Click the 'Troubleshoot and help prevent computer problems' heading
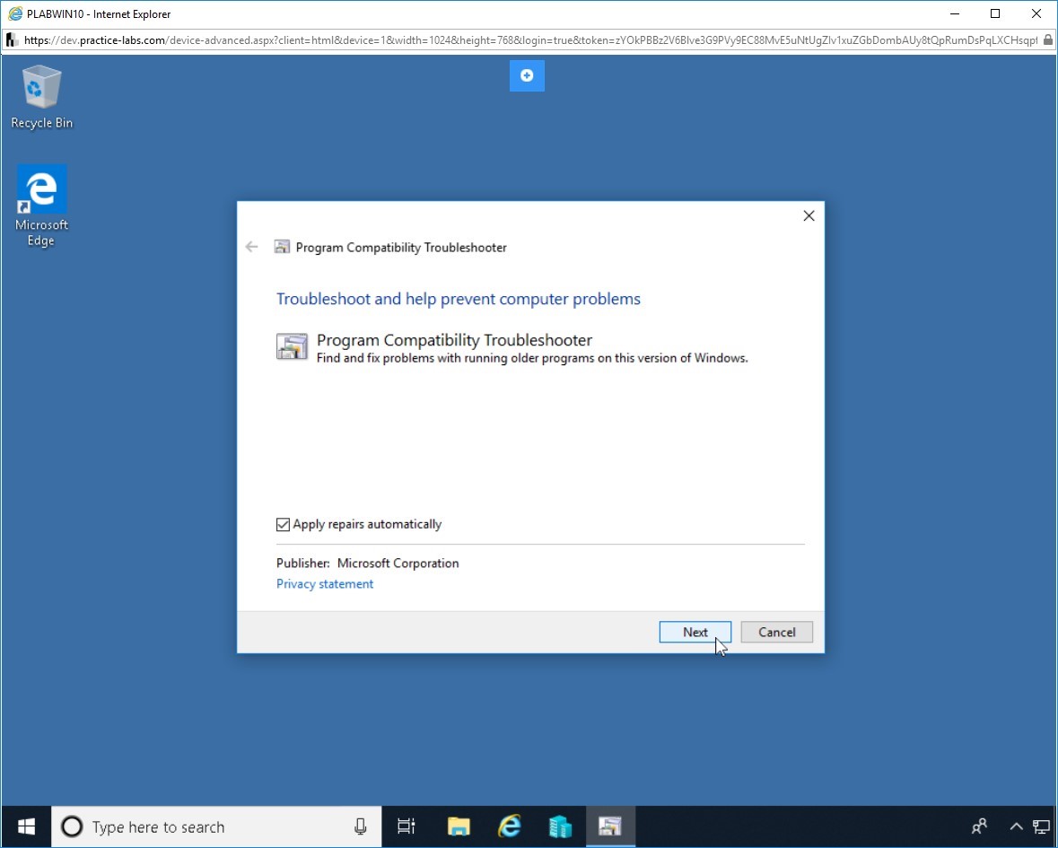The height and width of the screenshot is (848, 1058). [459, 299]
